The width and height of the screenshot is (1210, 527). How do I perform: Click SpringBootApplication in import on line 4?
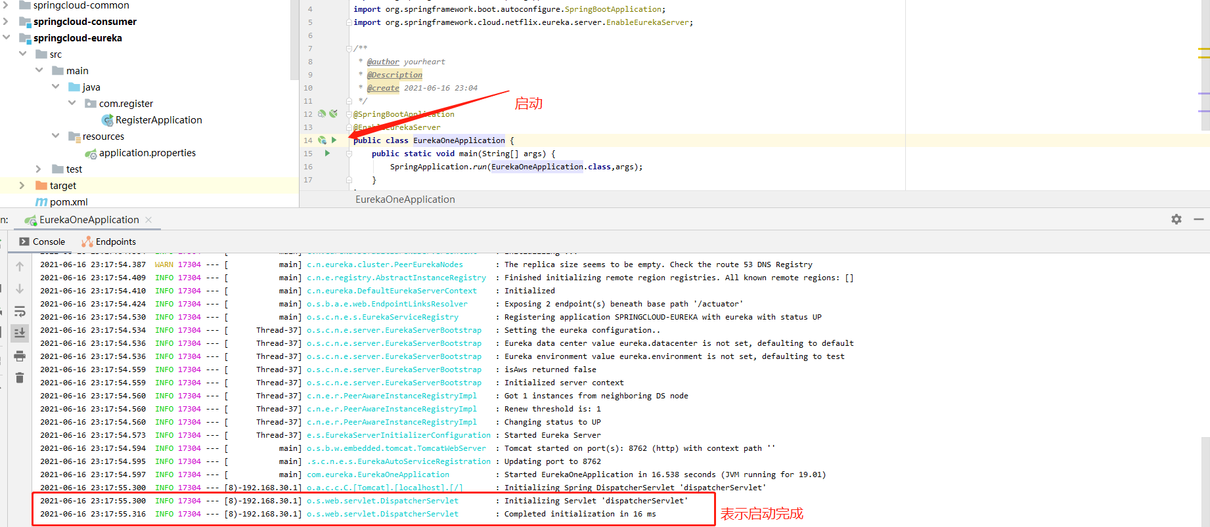coord(613,9)
